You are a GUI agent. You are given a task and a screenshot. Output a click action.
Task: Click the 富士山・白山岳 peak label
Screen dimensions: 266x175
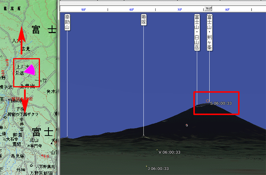[x=197, y=32]
